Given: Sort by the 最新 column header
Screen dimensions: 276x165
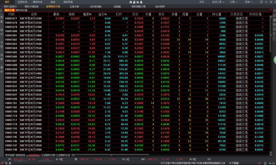Looking at the screenshot, I should 56,14.
